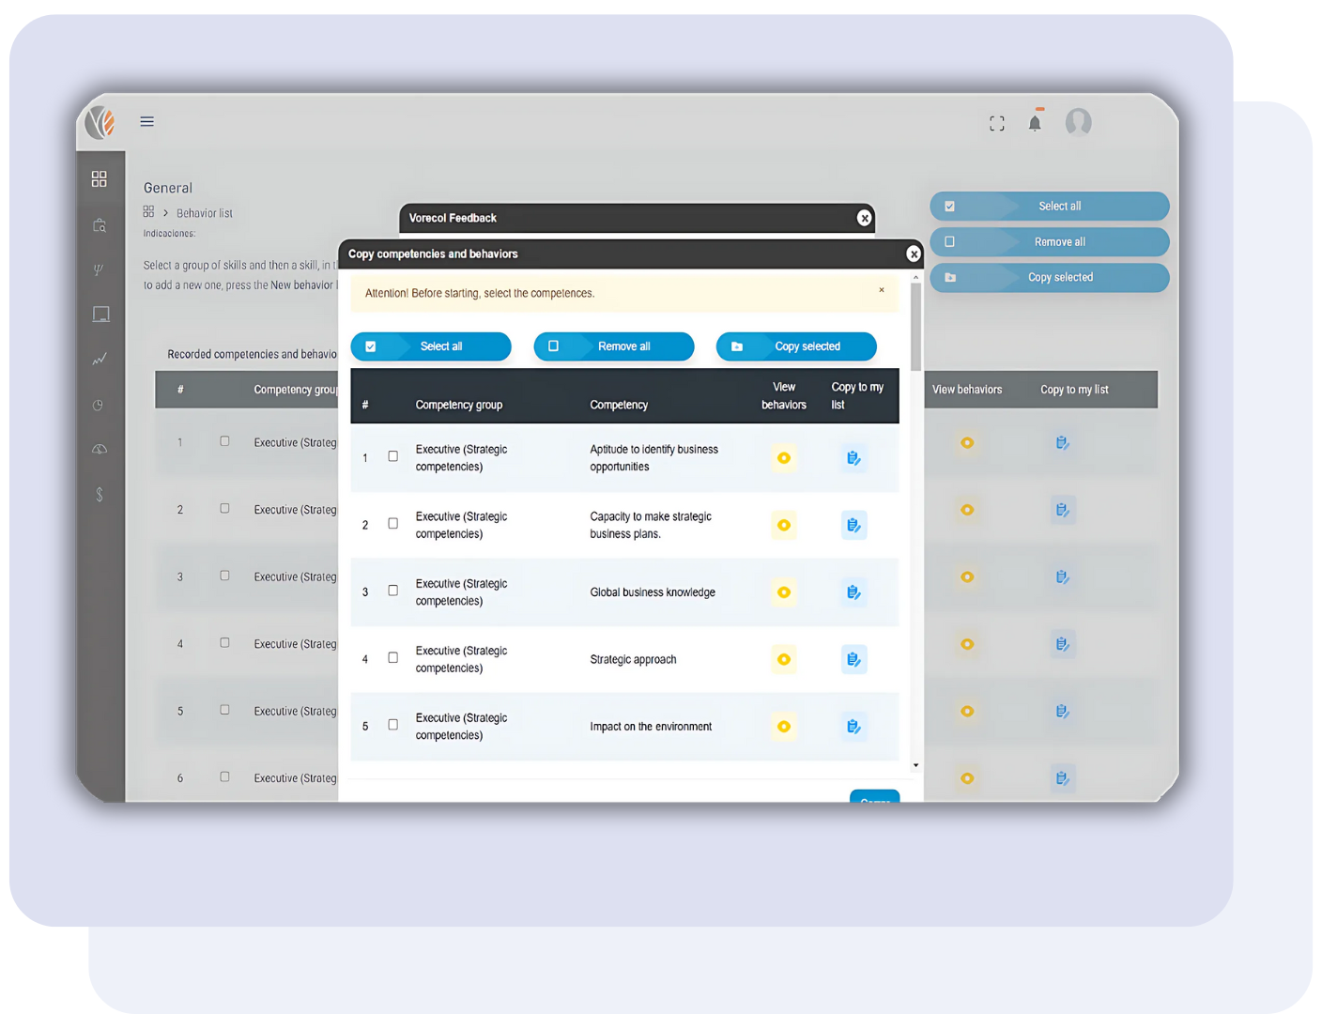Select the checkbox for Impact on the environment
Viewport: 1322px width, 1014px height.
[393, 725]
